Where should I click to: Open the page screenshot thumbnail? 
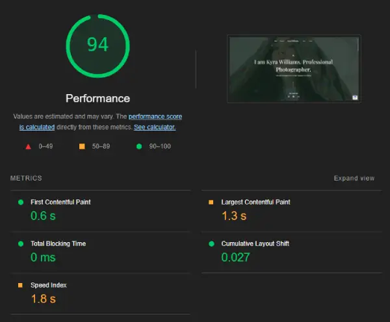coord(294,68)
